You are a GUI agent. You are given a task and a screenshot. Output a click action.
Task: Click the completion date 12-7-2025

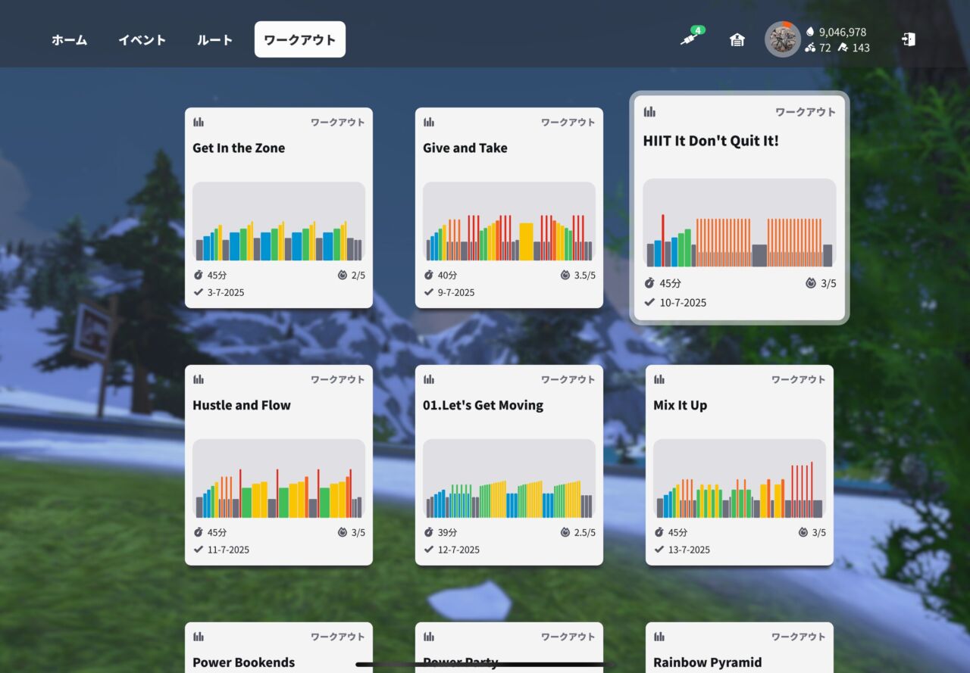coord(458,550)
